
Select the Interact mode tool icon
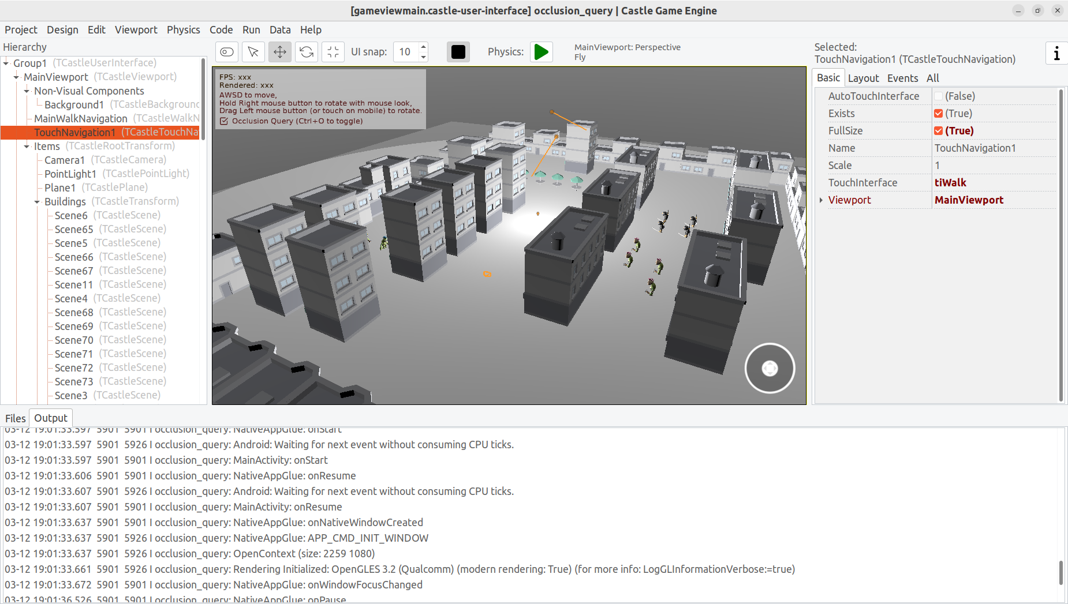pyautogui.click(x=227, y=52)
